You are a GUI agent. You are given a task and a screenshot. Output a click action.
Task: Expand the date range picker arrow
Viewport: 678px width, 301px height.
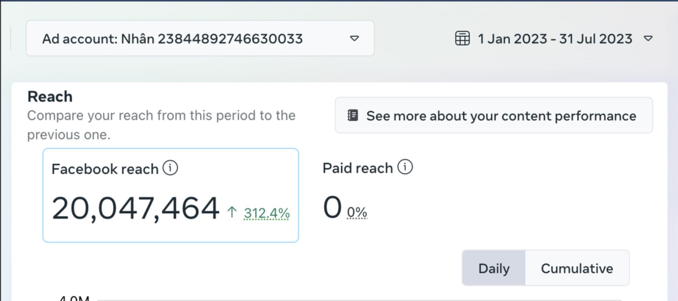coord(648,38)
